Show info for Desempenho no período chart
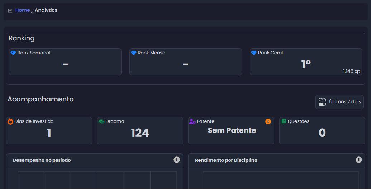 coord(176,160)
